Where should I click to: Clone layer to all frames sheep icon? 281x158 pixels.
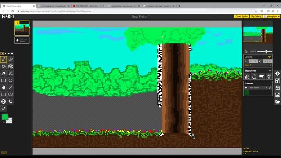point(262,76)
